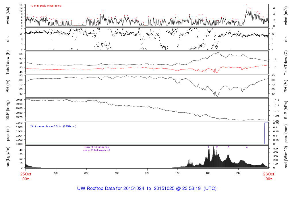
Task: Click the '29.80' pressure tick value
Action: pyautogui.click(x=19, y=113)
